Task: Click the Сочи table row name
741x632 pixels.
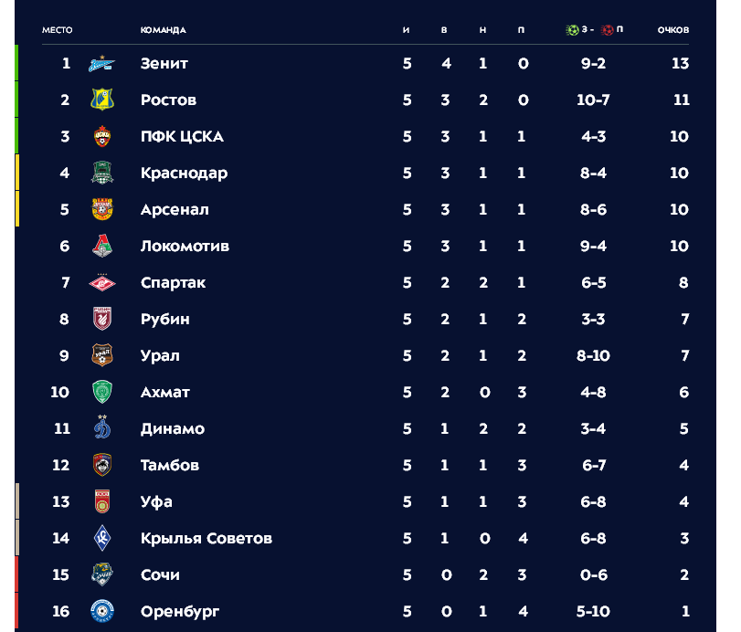Action: (x=160, y=574)
